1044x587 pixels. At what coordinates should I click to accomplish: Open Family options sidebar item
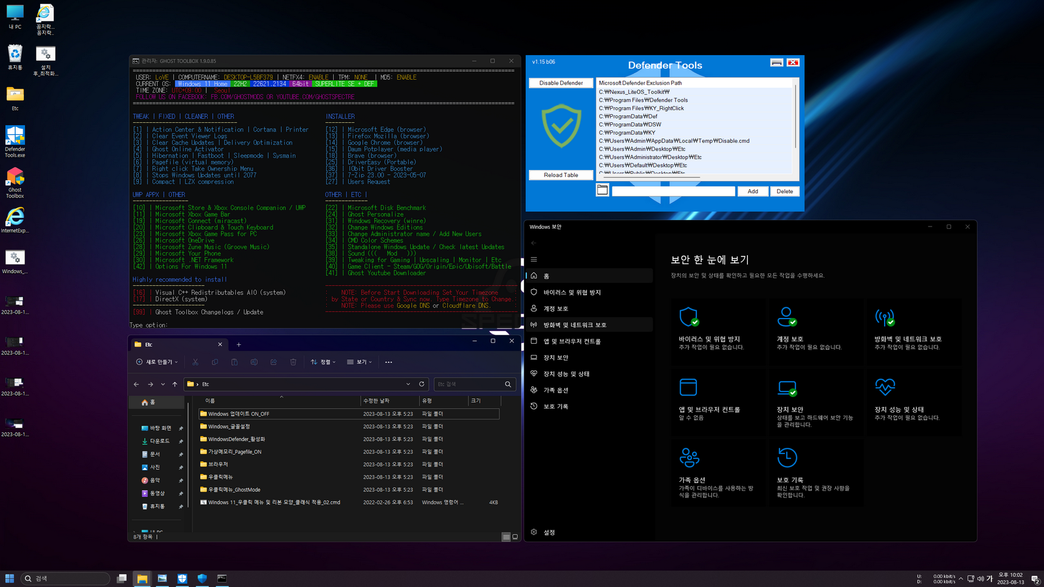click(590, 390)
